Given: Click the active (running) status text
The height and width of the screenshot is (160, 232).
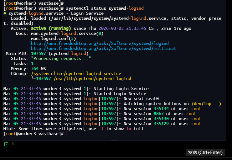Looking at the screenshot, I should coord(51,28).
